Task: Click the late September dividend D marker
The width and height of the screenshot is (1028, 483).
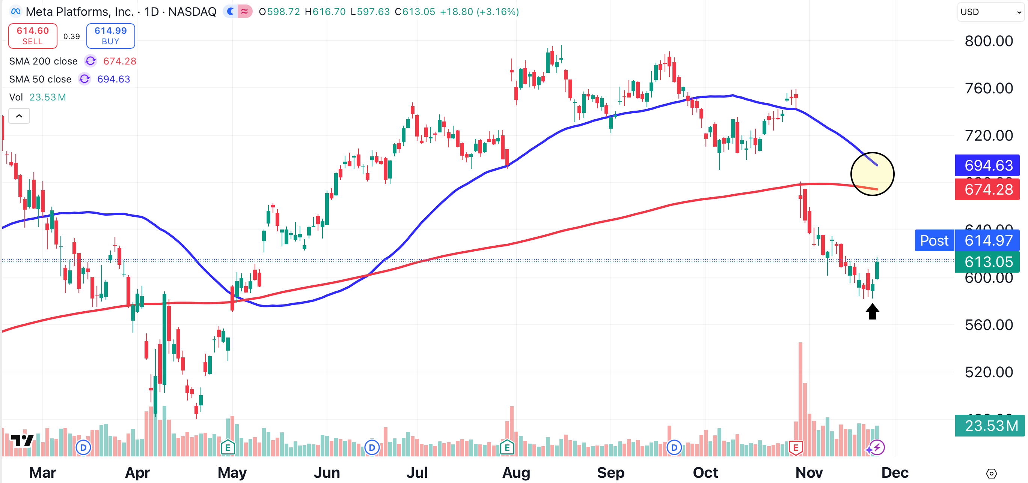Action: point(674,447)
